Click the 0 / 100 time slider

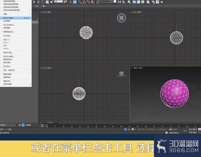[50, 123]
